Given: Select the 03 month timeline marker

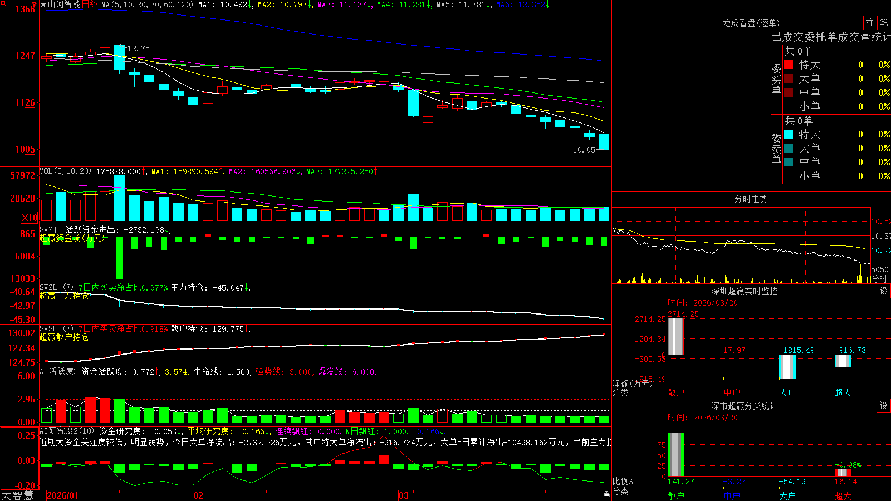Looking at the screenshot, I should 404,495.
